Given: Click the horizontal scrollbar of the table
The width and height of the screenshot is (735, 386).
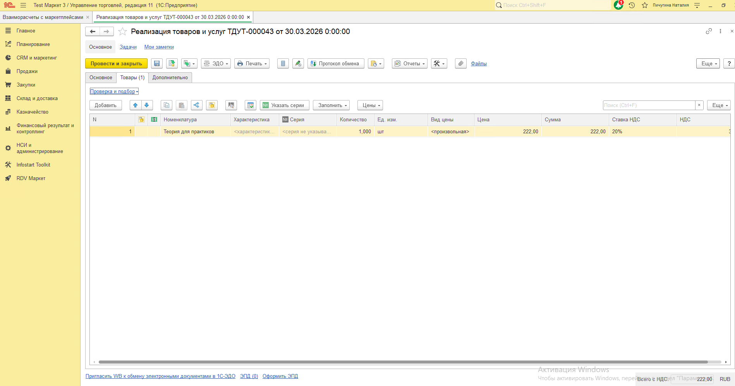Looking at the screenshot, I should tap(403, 362).
